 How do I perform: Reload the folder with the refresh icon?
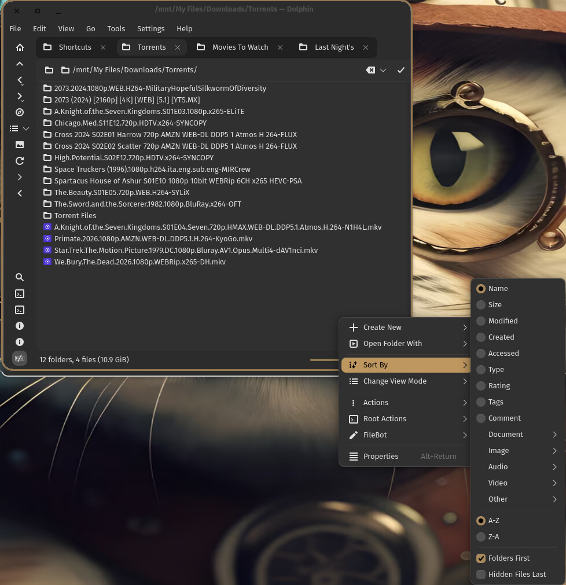20,161
